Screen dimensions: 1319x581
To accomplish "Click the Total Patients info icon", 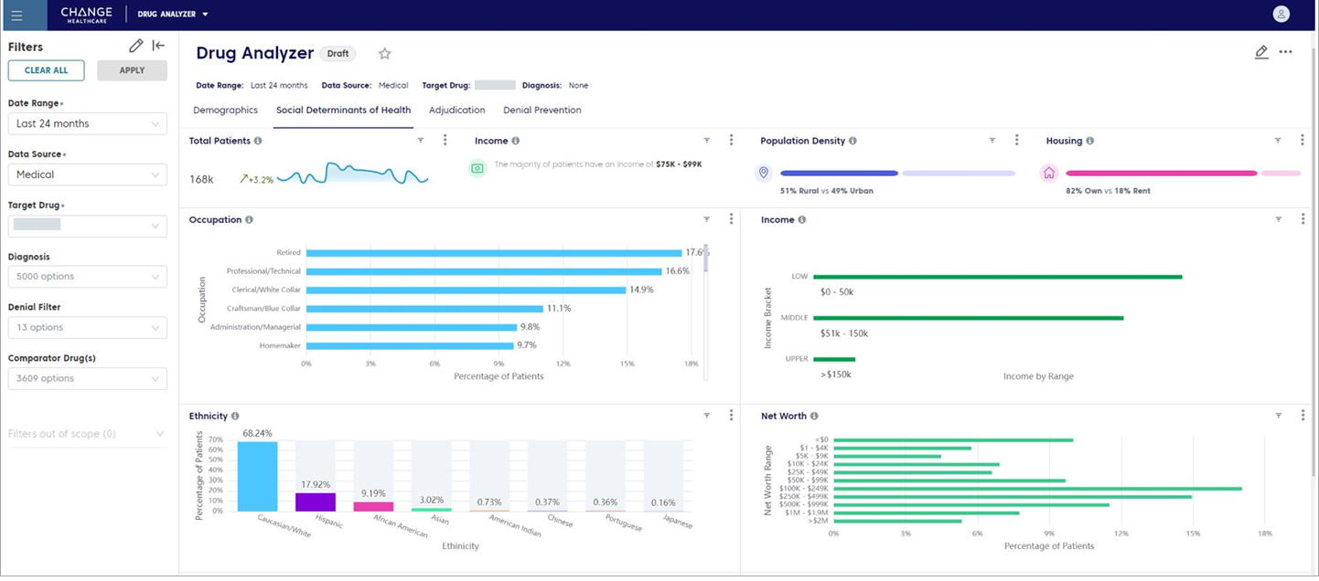I will (258, 141).
